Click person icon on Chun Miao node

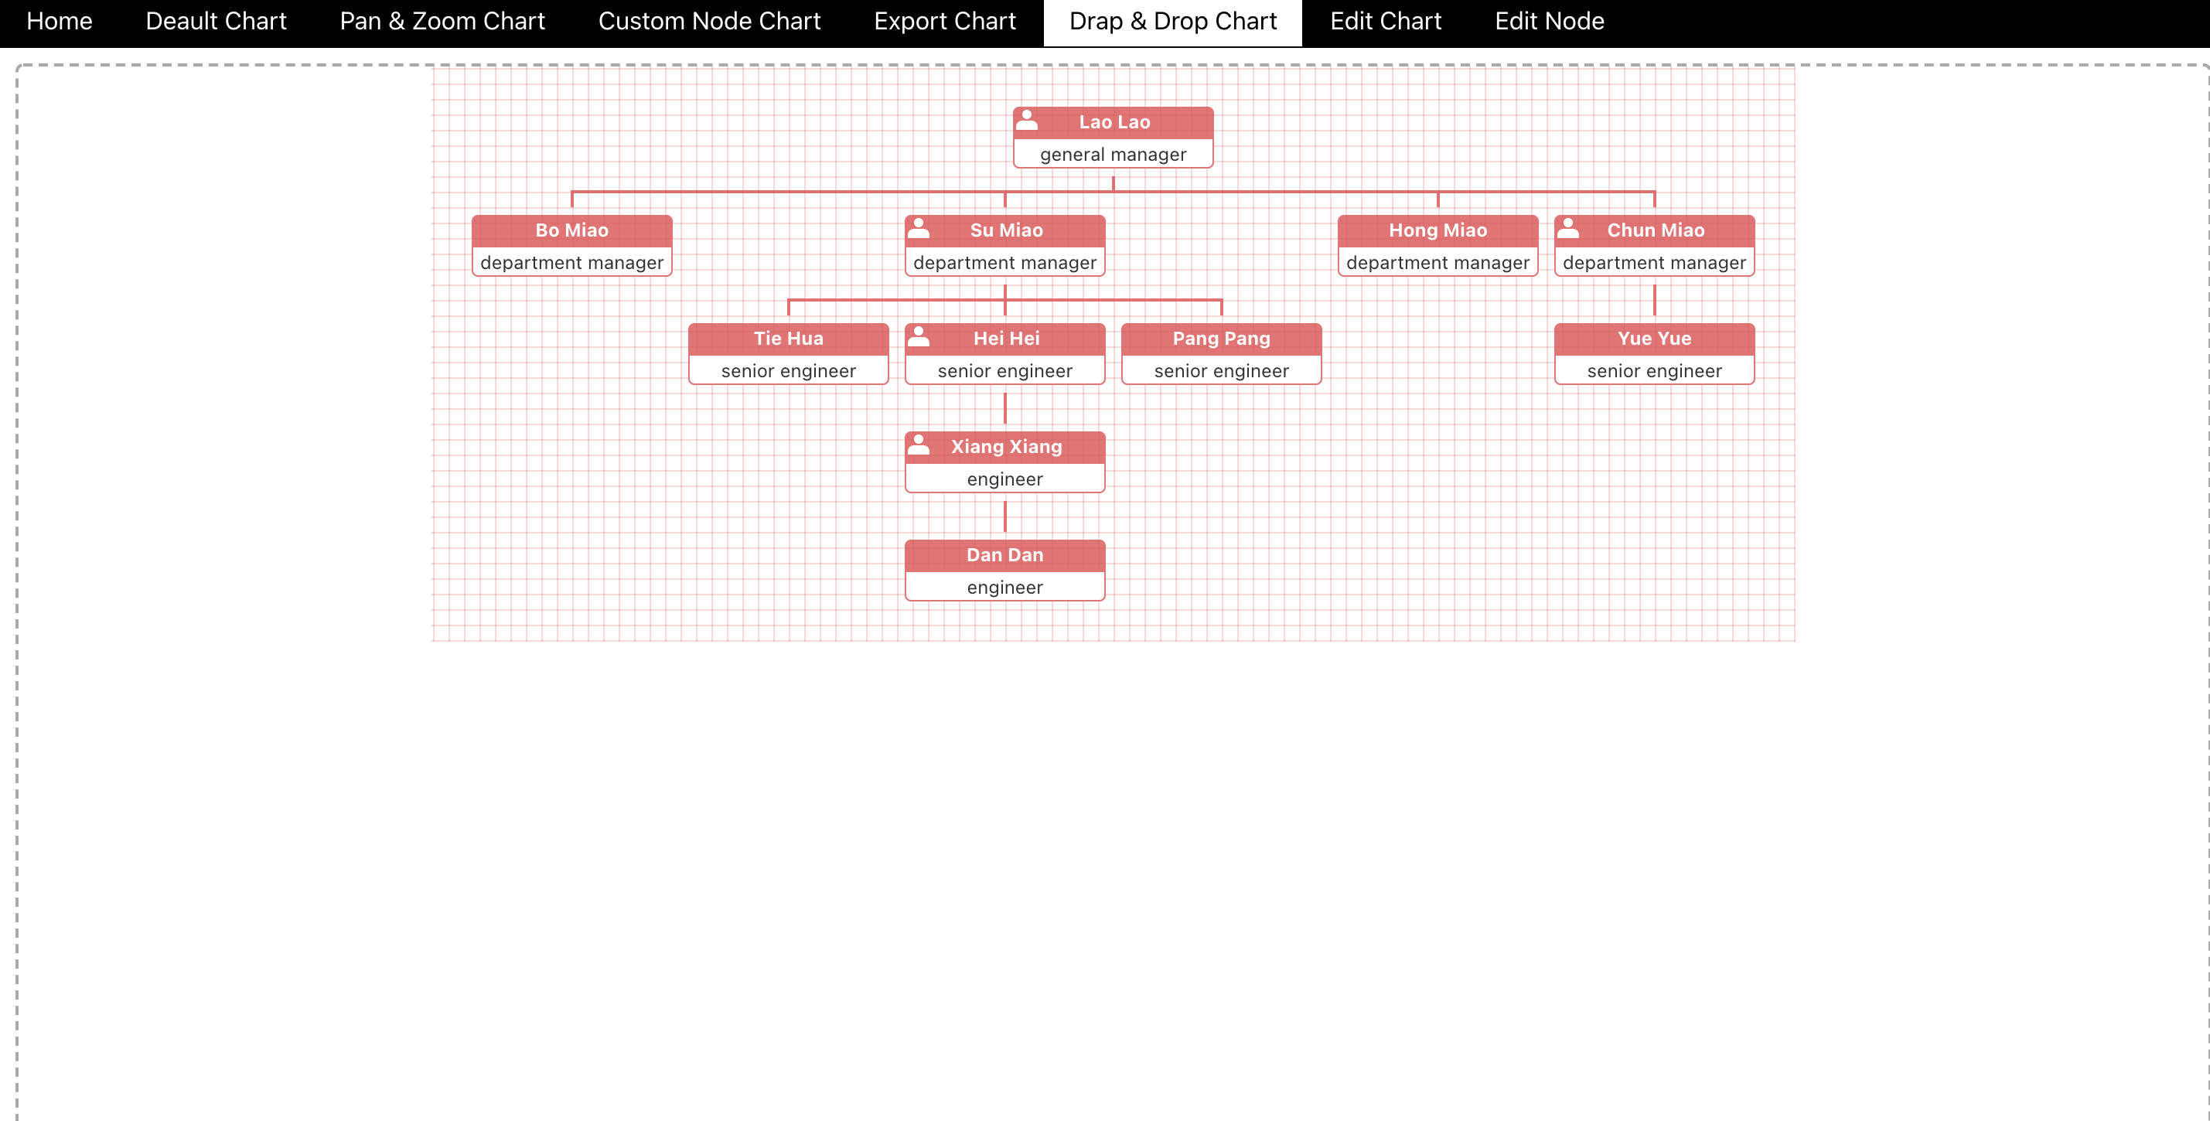point(1567,227)
